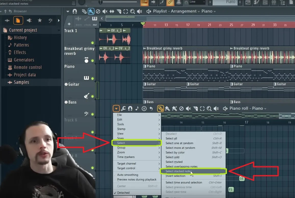Select the Paint drum sequence tool in Piano roll
Viewport: 295px width, 198px height.
click(174, 108)
